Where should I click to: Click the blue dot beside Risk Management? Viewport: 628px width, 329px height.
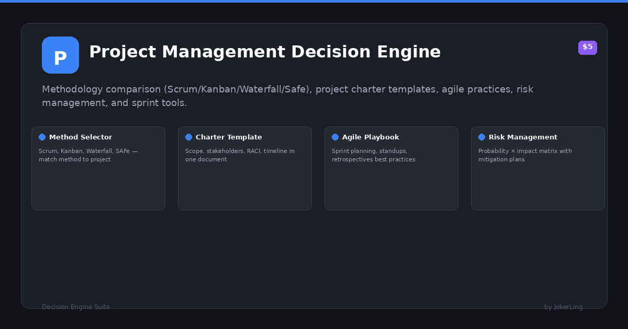tap(481, 137)
